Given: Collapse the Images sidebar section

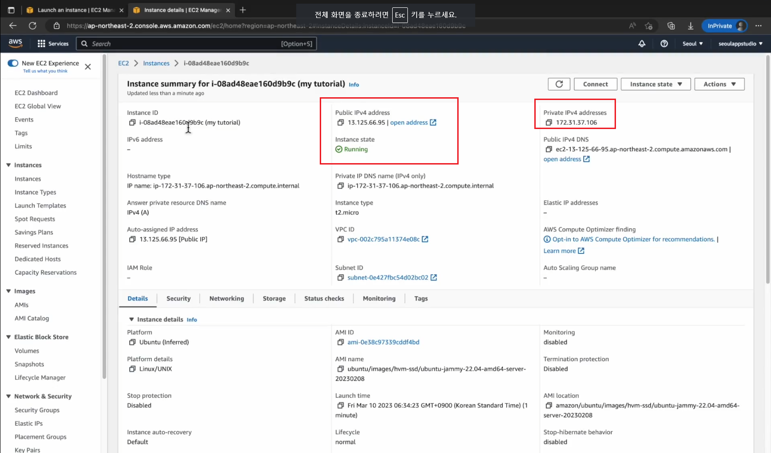Looking at the screenshot, I should click(x=8, y=291).
